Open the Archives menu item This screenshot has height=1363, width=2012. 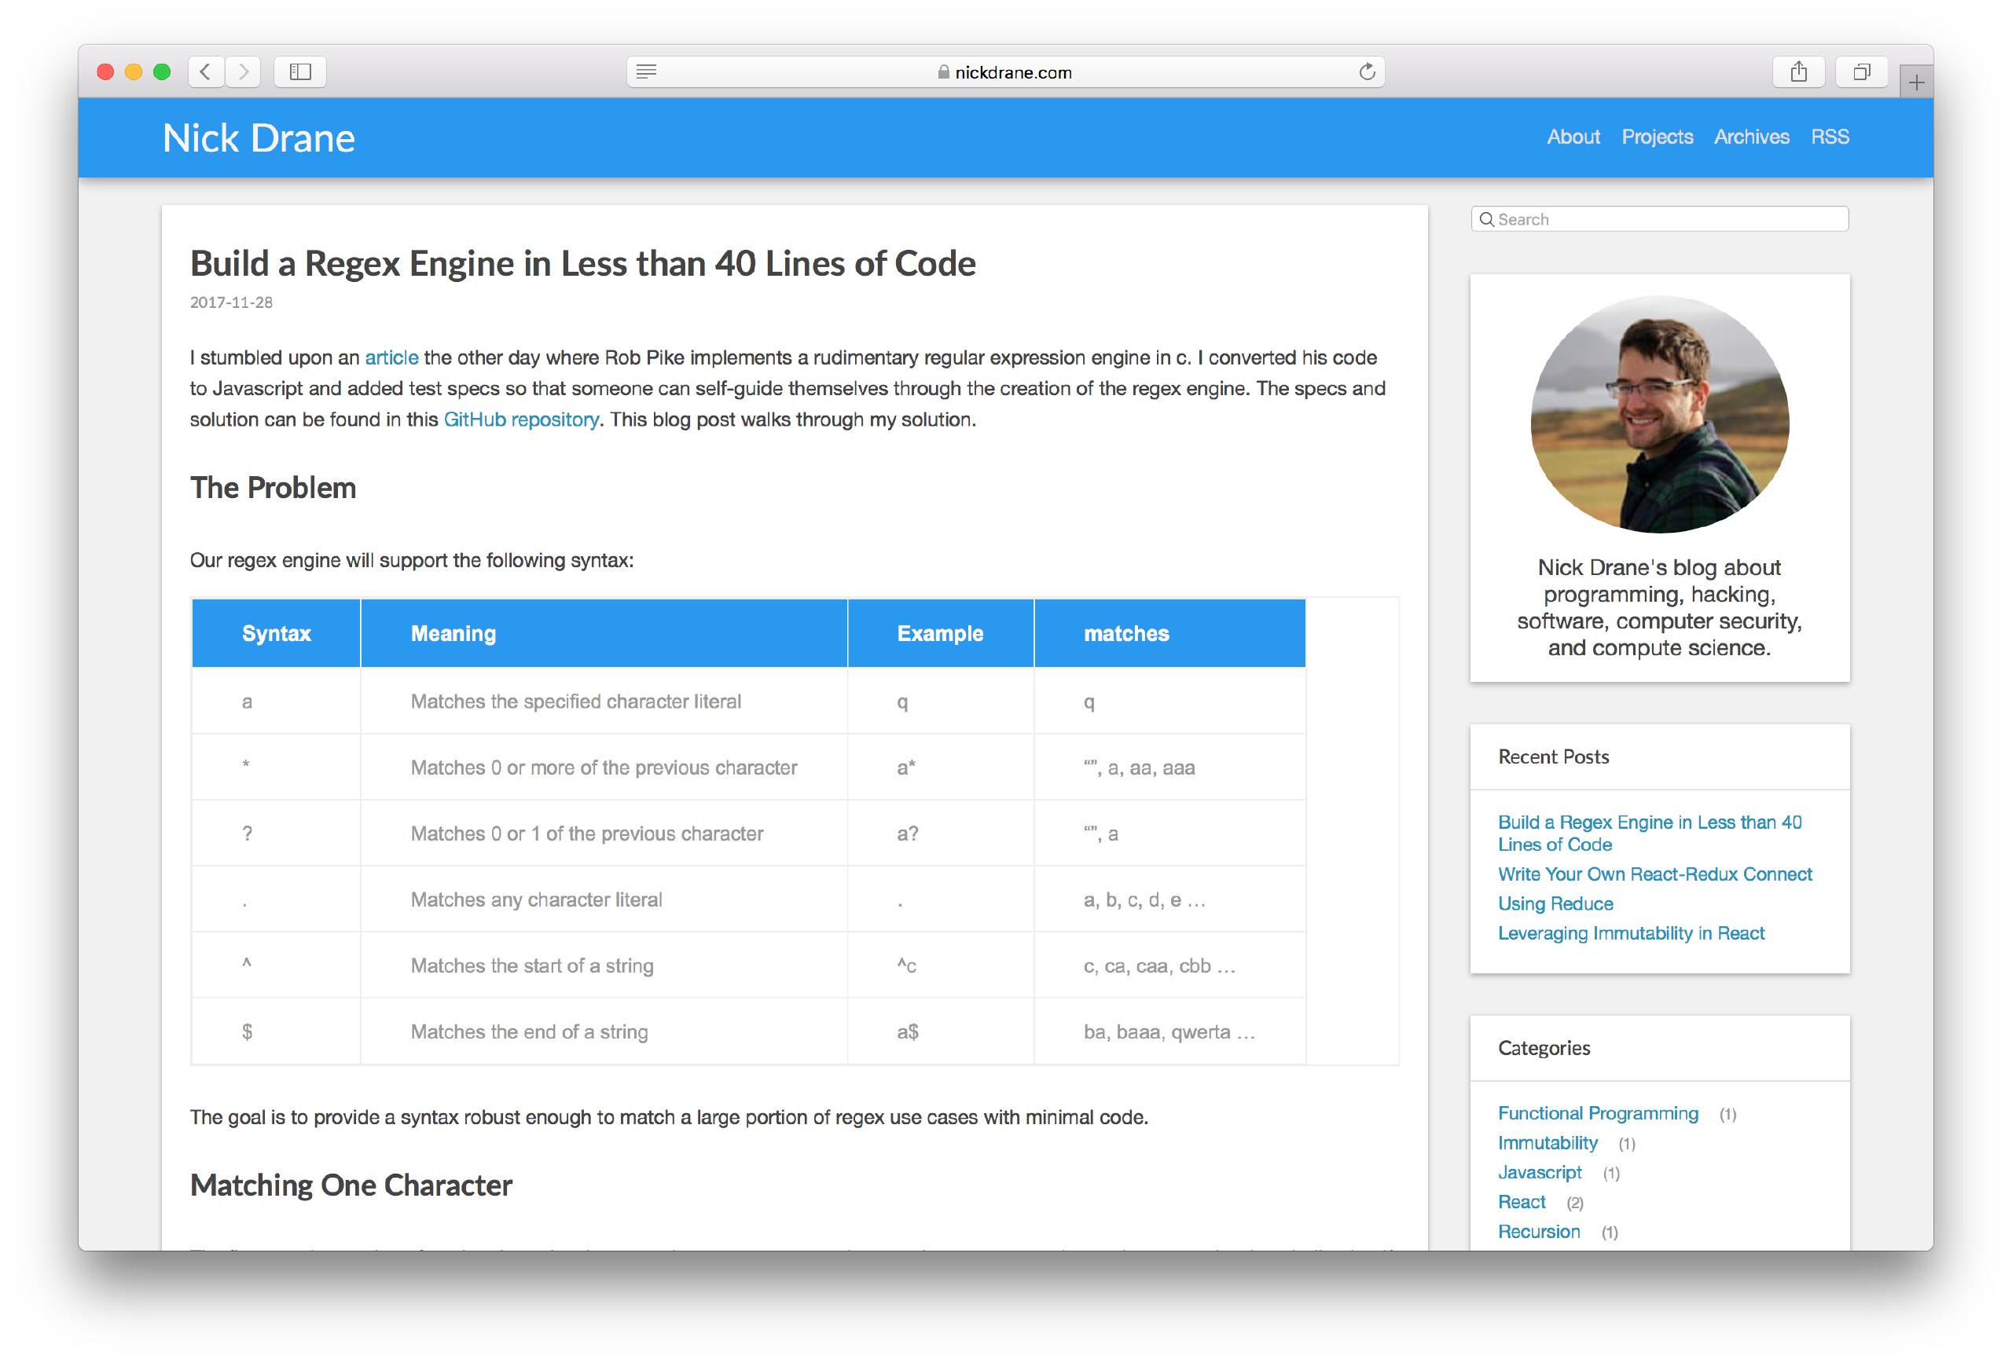(1751, 137)
